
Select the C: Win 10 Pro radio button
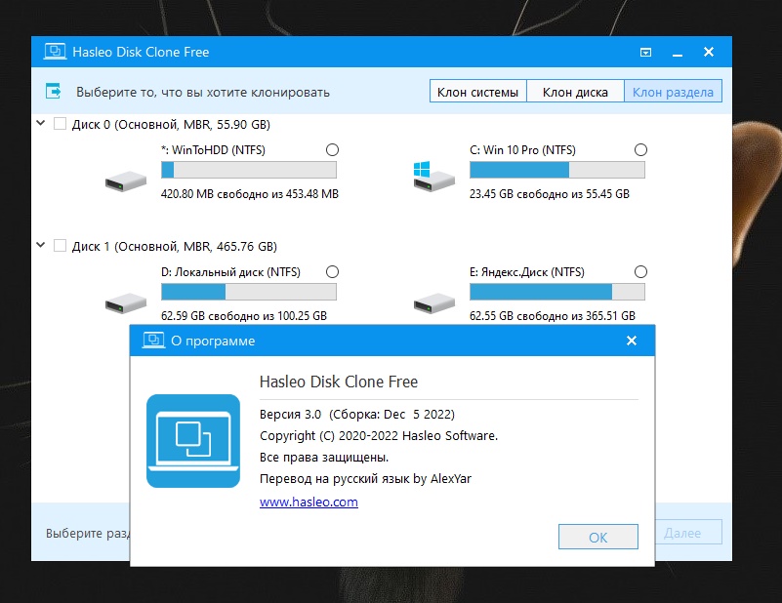[x=640, y=149]
